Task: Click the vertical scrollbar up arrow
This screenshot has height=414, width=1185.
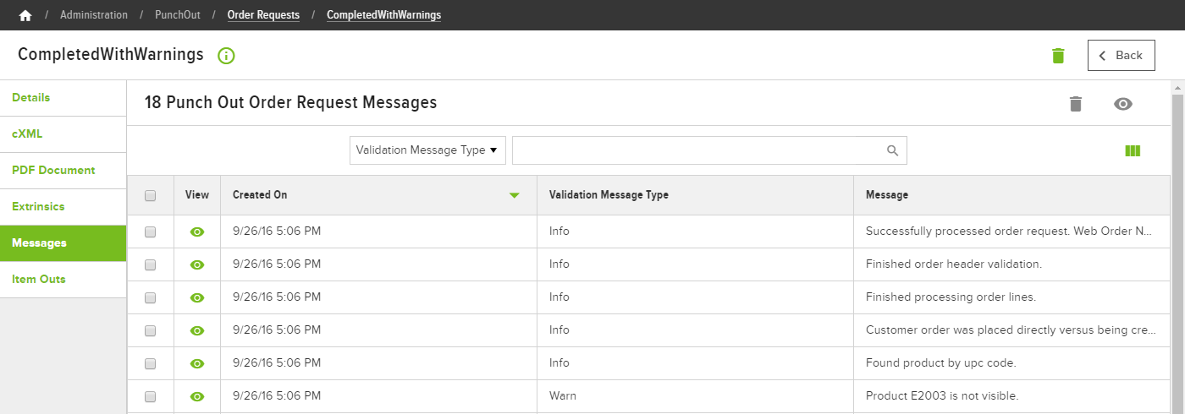Action: pyautogui.click(x=1177, y=87)
